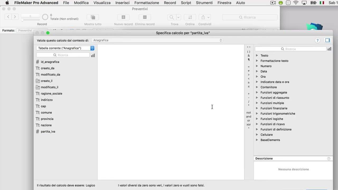Click the Ordina icon in Preventivi window

pos(190,17)
